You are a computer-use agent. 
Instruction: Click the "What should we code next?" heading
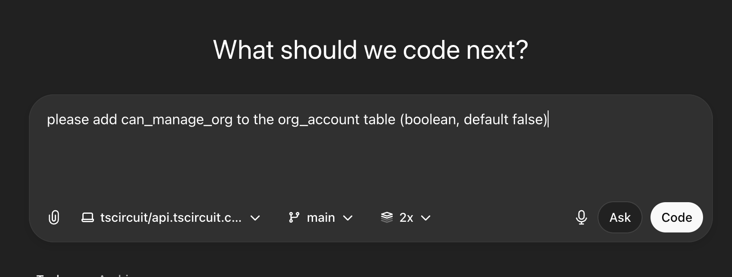[x=370, y=49]
